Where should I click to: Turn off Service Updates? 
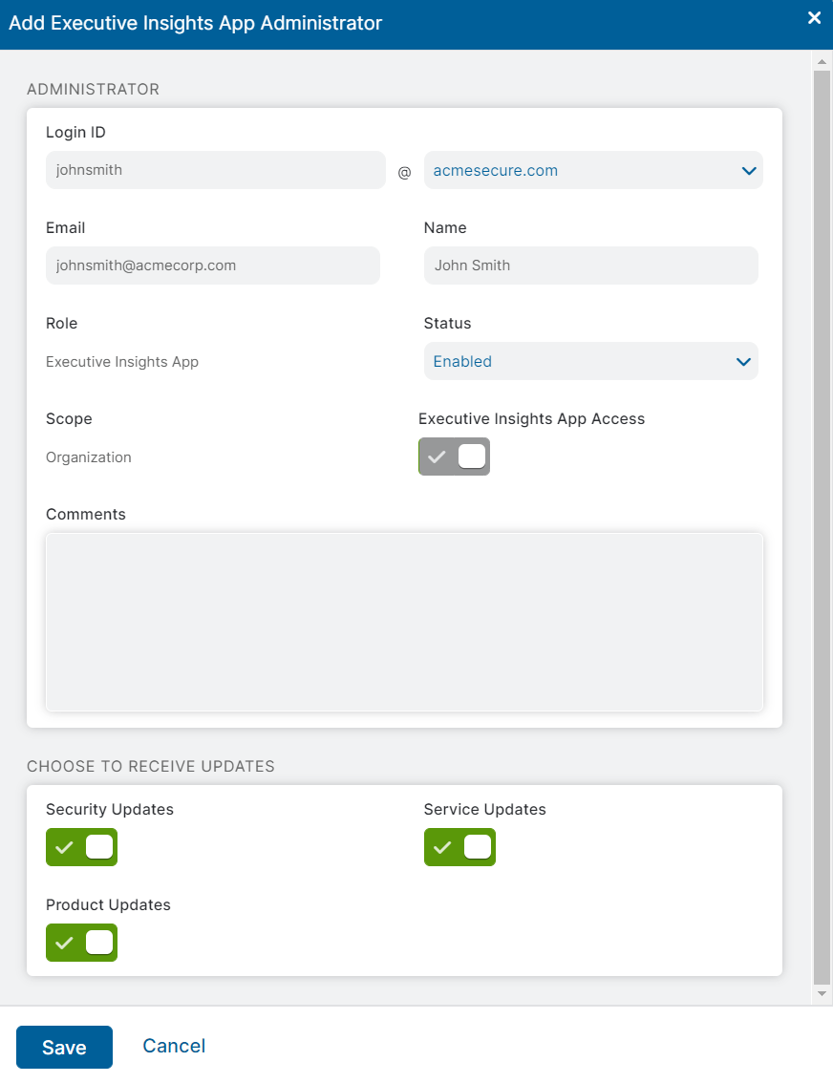pyautogui.click(x=459, y=847)
